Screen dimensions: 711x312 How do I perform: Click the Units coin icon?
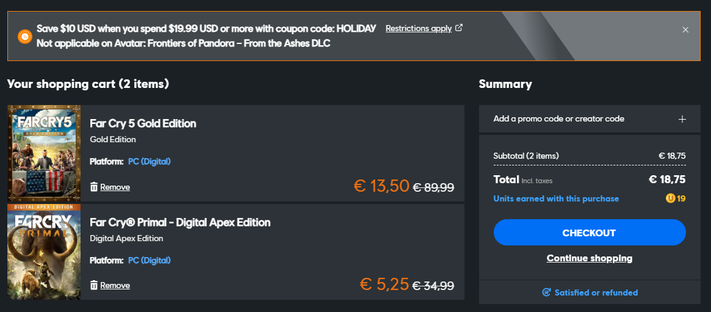coord(670,198)
